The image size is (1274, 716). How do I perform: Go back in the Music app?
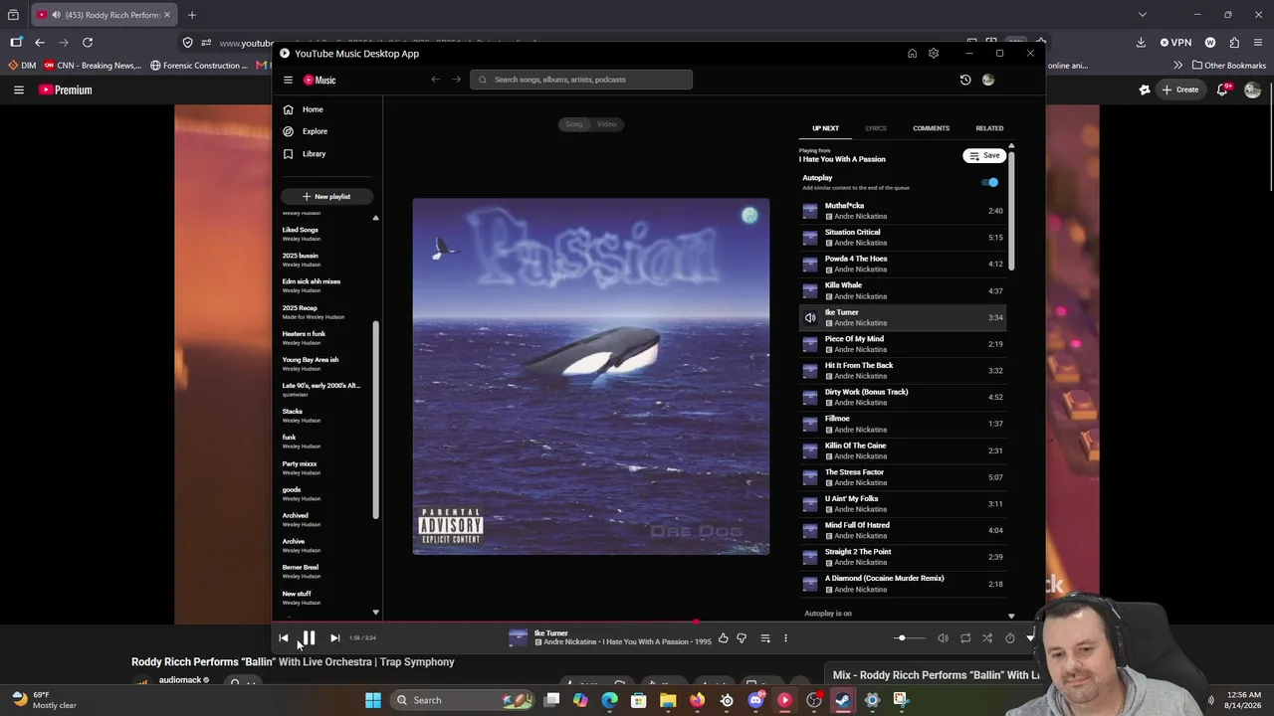435,80
